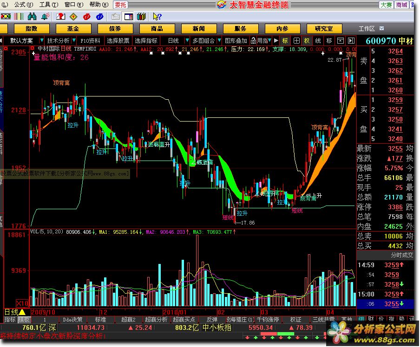The height and width of the screenshot is (347, 420).
Task: Click the cursor help question icon
Action: click(x=157, y=17)
